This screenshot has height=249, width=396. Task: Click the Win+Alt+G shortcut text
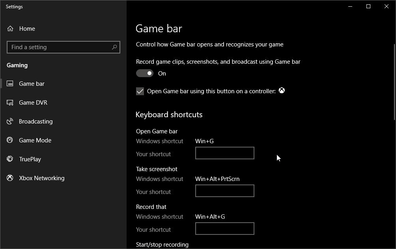[210, 216]
